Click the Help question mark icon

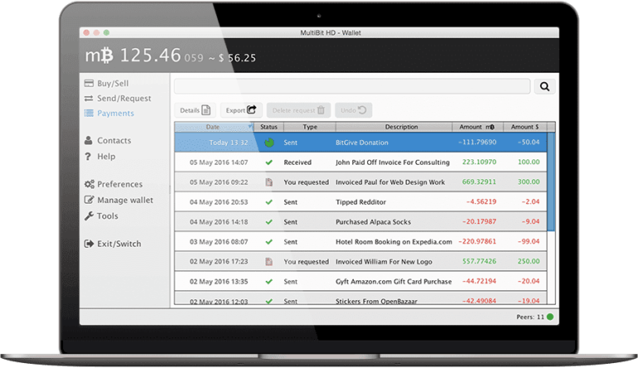coord(88,157)
